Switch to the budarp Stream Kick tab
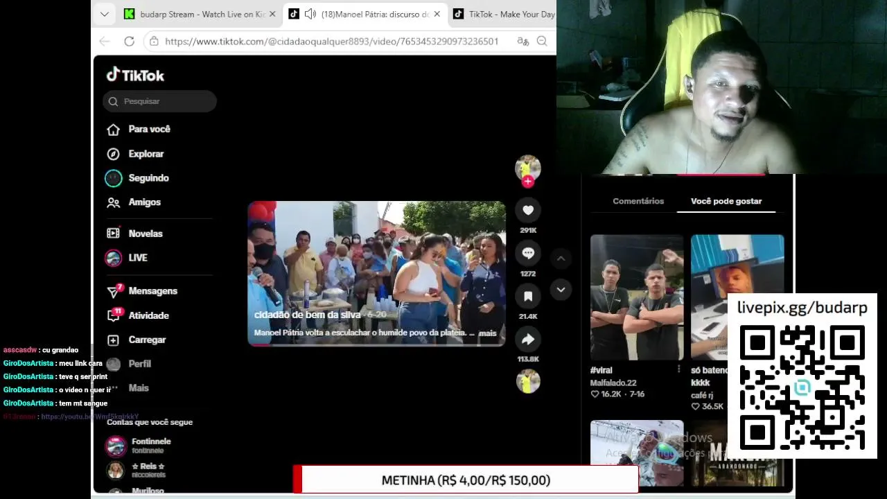Image resolution: width=887 pixels, height=499 pixels. 200,14
